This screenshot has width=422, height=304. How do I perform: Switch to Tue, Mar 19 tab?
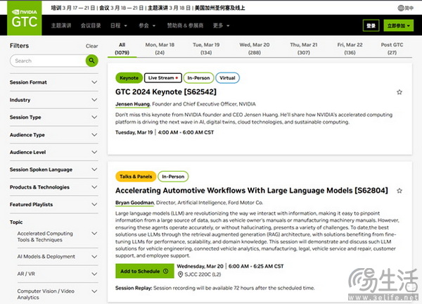206,49
